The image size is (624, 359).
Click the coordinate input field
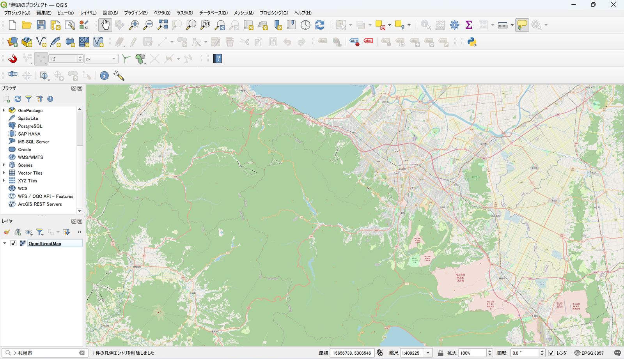pos(352,353)
